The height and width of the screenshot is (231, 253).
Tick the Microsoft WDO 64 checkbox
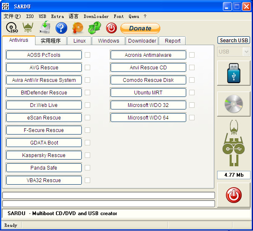coord(192,117)
